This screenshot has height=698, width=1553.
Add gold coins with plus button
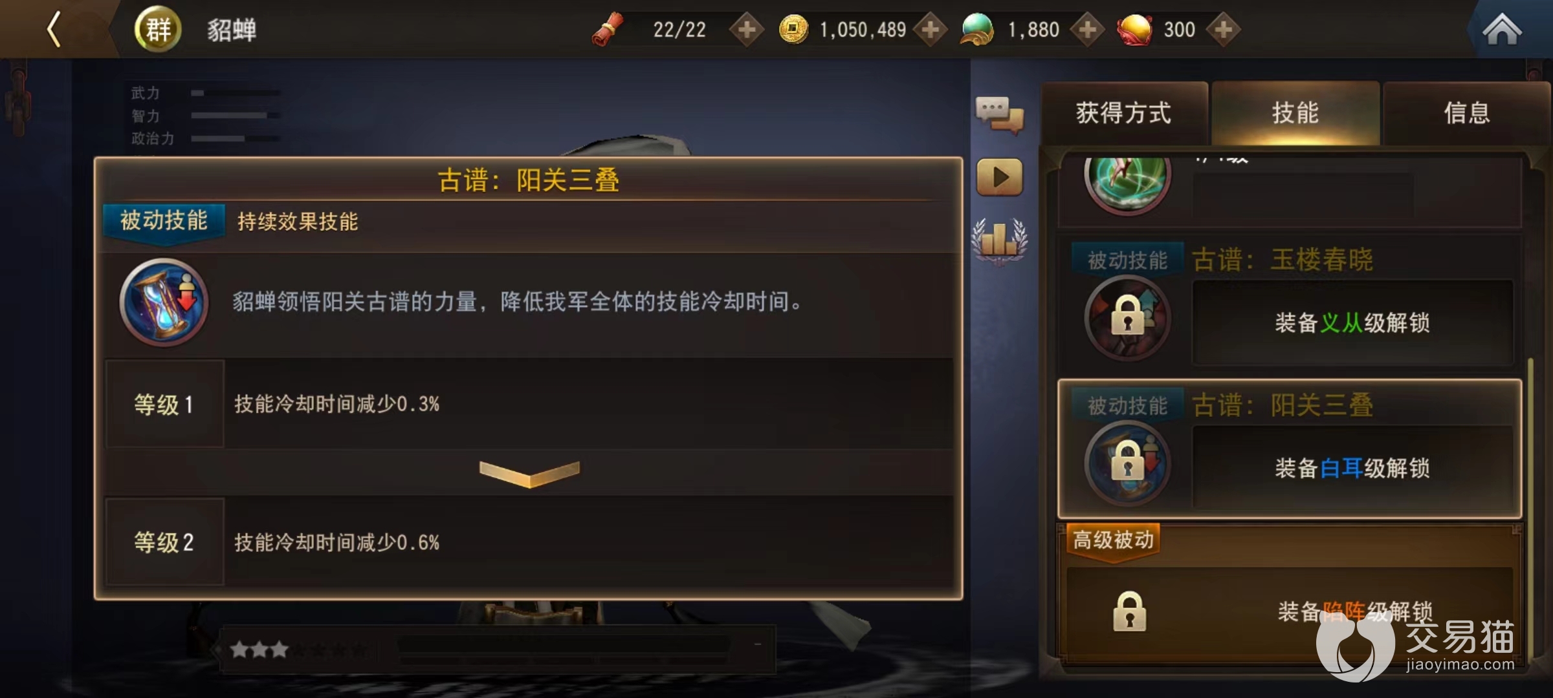931,30
